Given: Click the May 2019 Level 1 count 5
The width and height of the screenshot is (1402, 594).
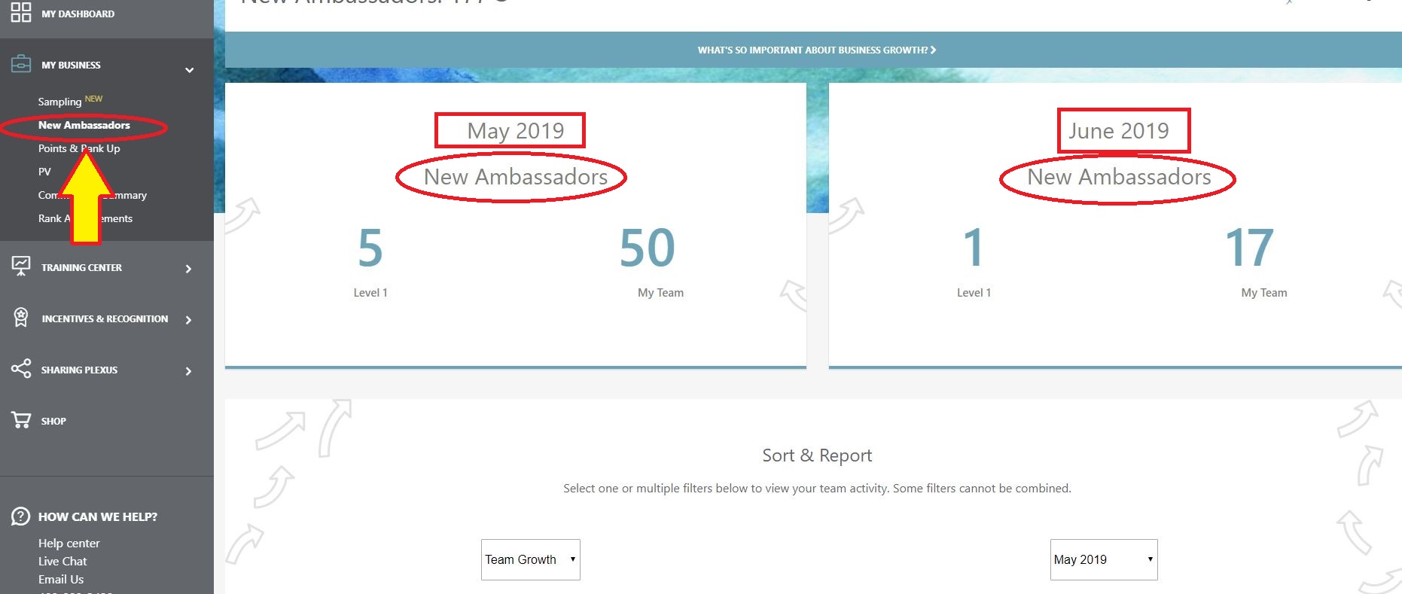Looking at the screenshot, I should [370, 248].
